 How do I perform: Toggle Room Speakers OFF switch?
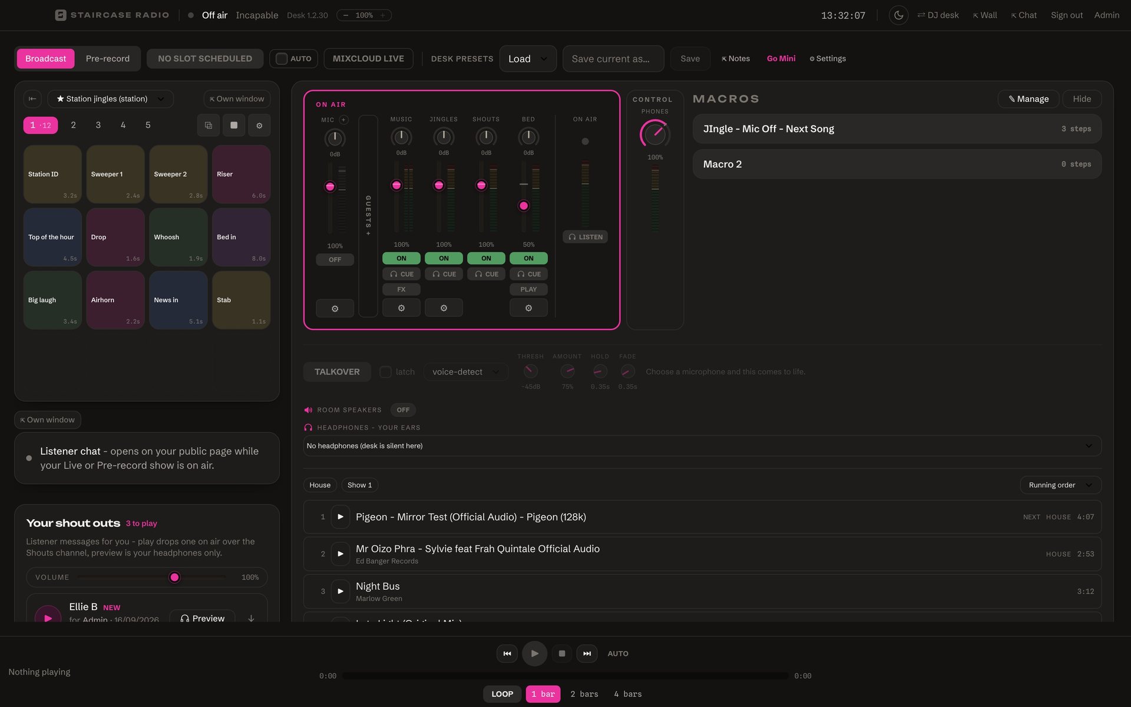click(403, 410)
